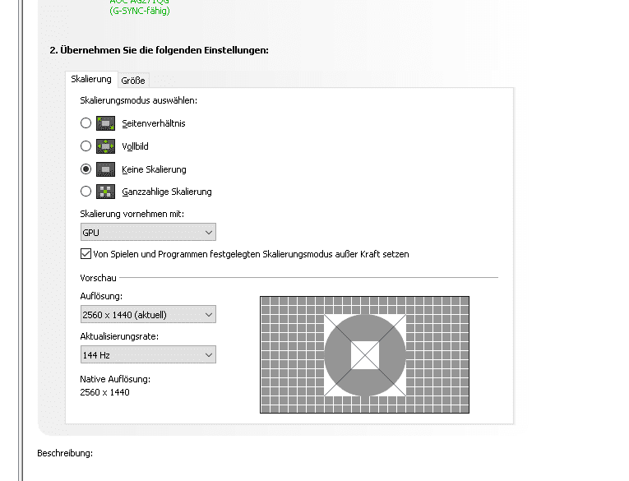Select the Vollbild radio button
This screenshot has height=481, width=629.
[x=86, y=146]
